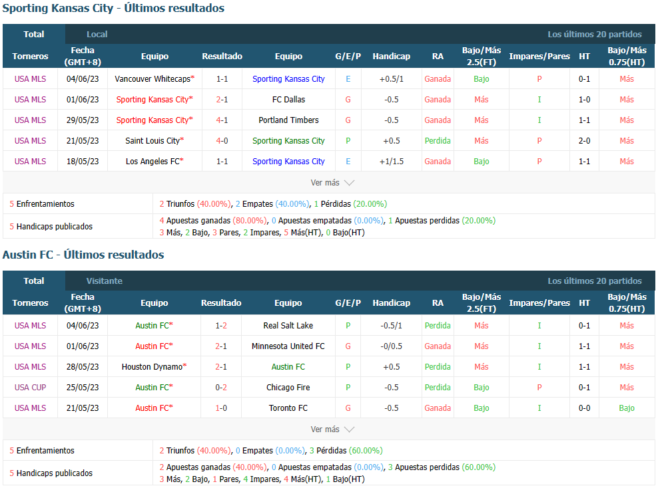Click result 1-1 in Los Angeles FC row
662x490 pixels.
point(222,162)
